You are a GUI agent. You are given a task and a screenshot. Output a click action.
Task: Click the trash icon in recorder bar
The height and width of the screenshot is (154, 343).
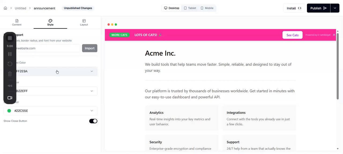click(10, 74)
